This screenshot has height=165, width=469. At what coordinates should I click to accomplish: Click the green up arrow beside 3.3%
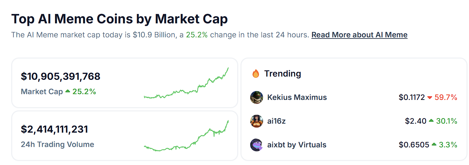[434, 145]
